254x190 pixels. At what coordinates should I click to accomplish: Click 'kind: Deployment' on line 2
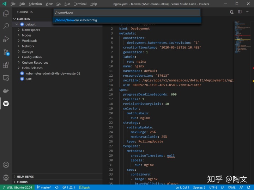(x=134, y=28)
